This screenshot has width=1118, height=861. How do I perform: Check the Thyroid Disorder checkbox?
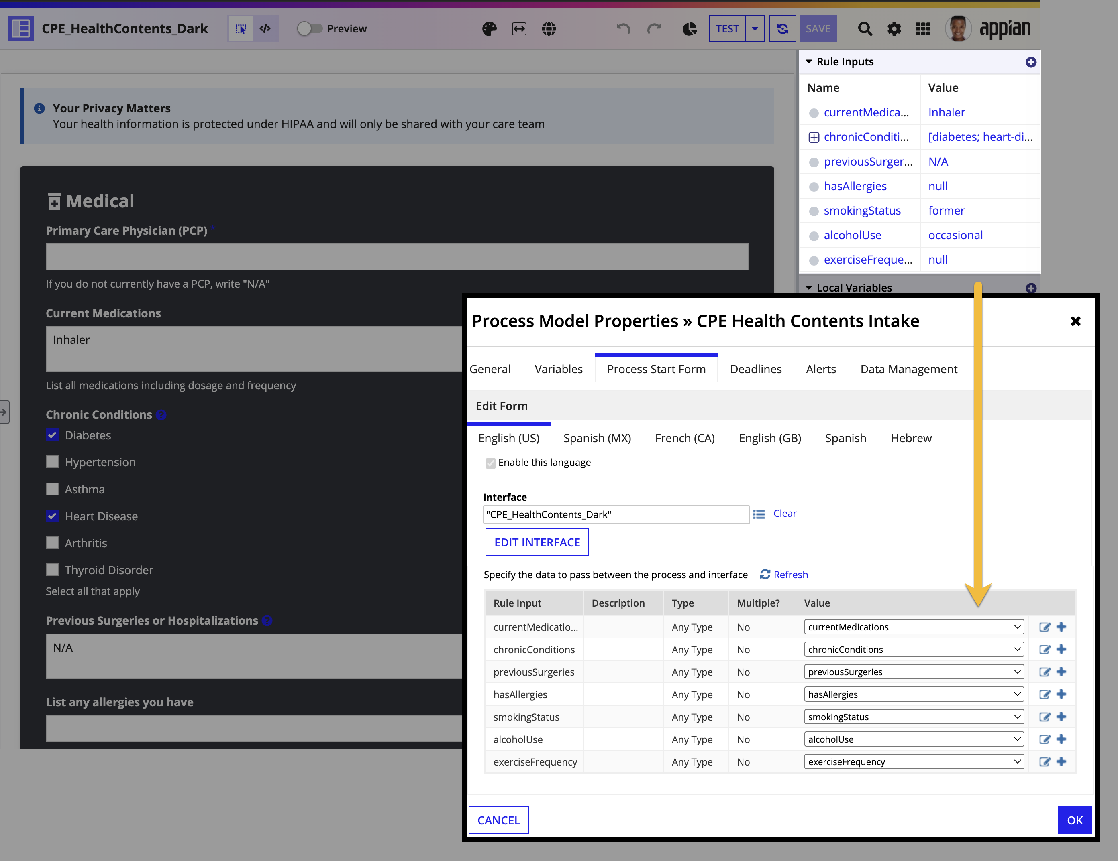point(52,570)
